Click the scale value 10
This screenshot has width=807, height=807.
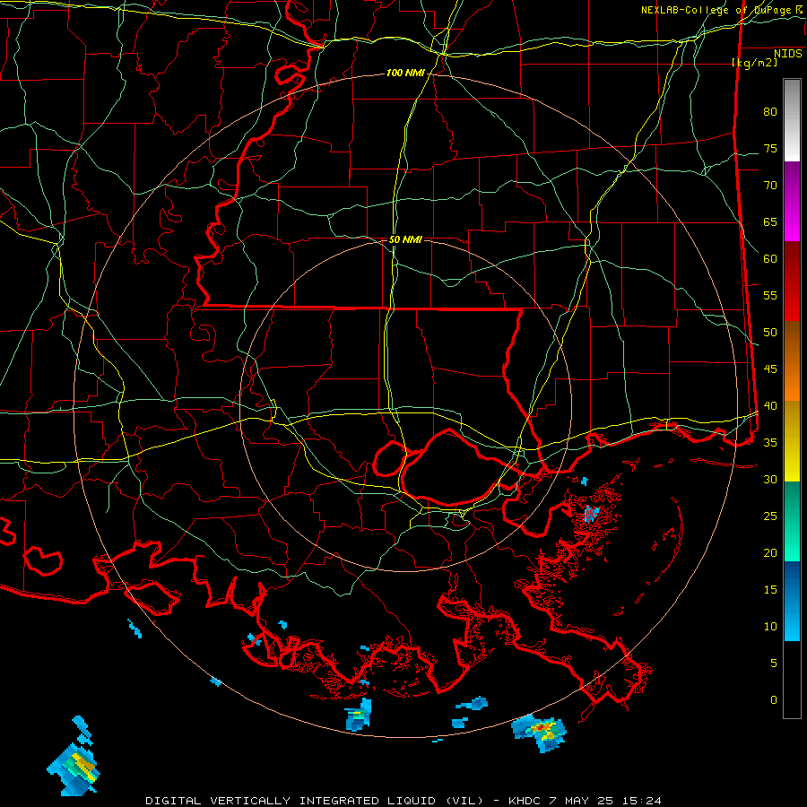[770, 627]
